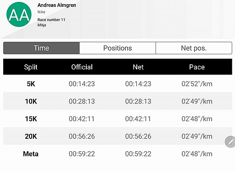Viewport: 235px width, 171px height.
Task: Click the Split column header
Action: (x=31, y=67)
